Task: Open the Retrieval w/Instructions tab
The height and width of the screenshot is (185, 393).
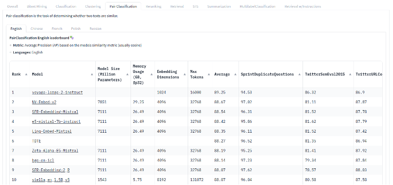Action: pos(303,6)
